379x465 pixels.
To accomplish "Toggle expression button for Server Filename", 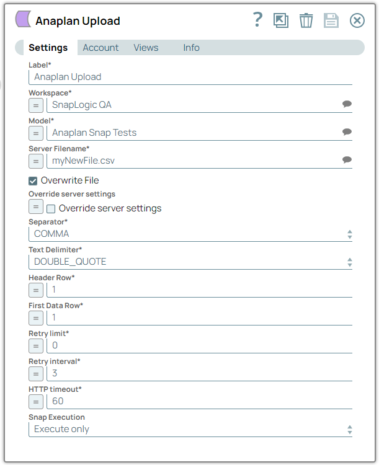I will coord(36,161).
